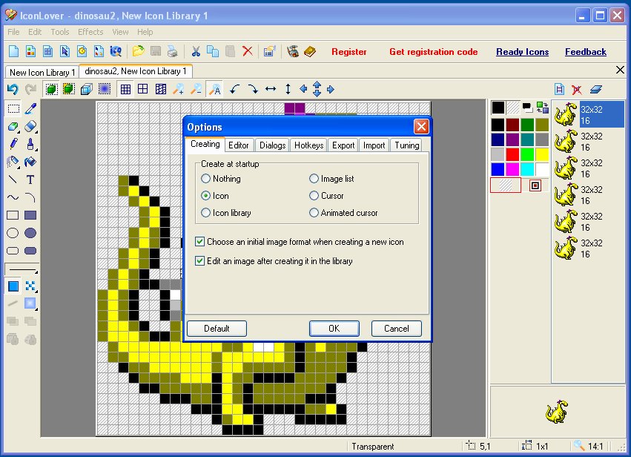Click Get registration code link

tap(434, 51)
